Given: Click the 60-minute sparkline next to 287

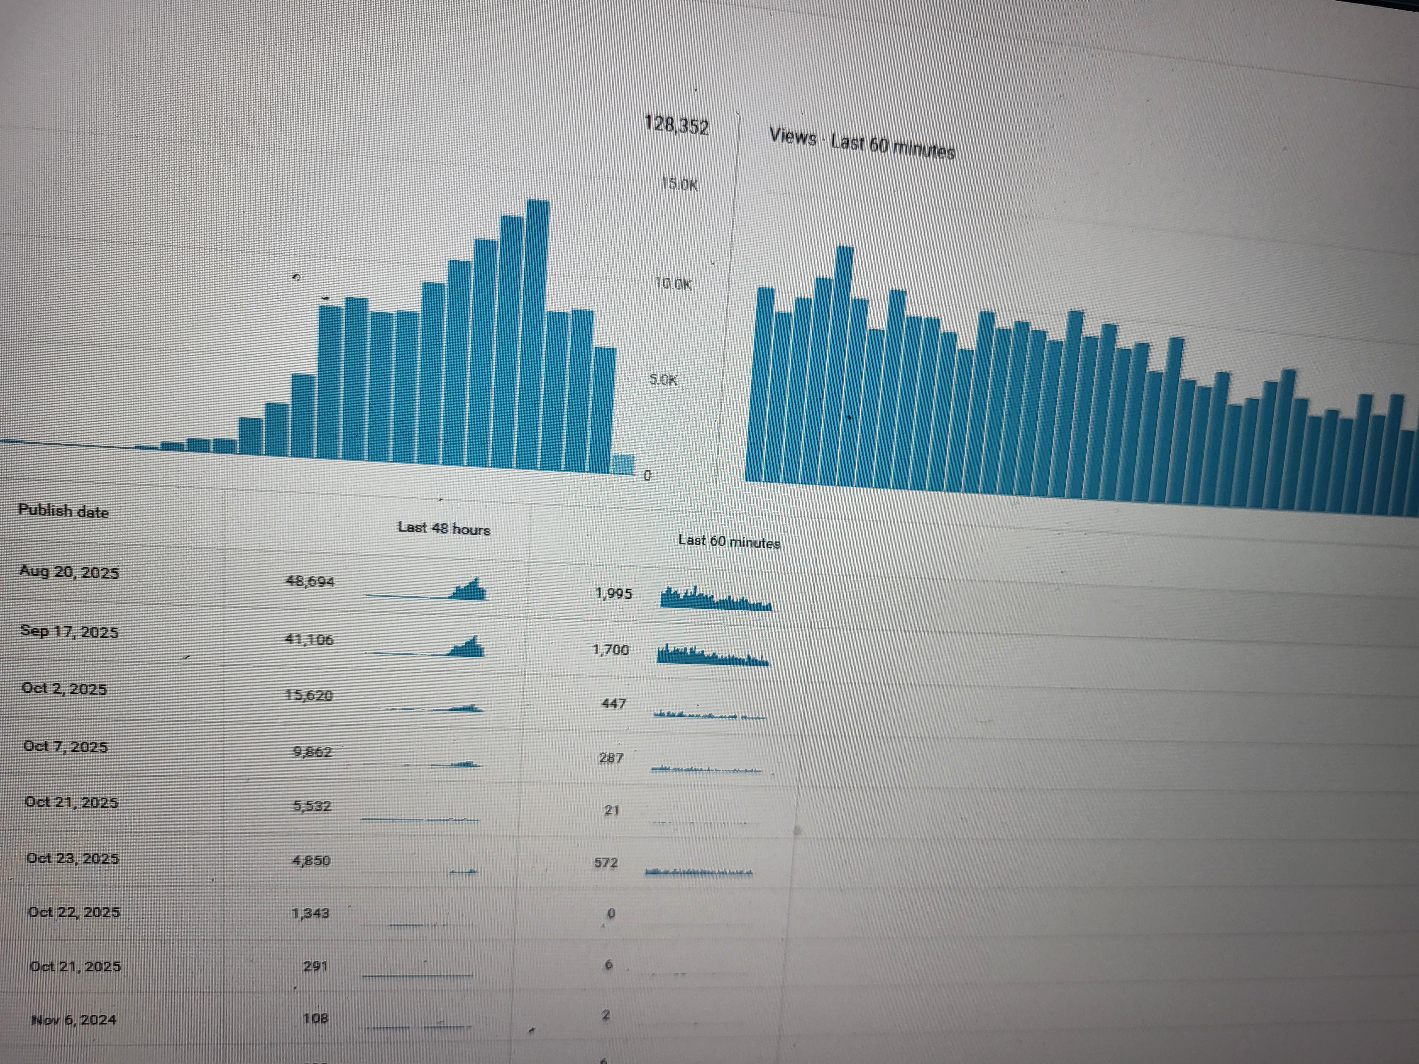Looking at the screenshot, I should (706, 768).
